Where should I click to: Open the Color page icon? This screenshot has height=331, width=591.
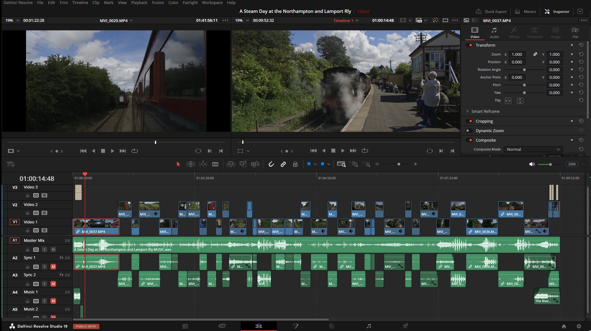click(332, 326)
